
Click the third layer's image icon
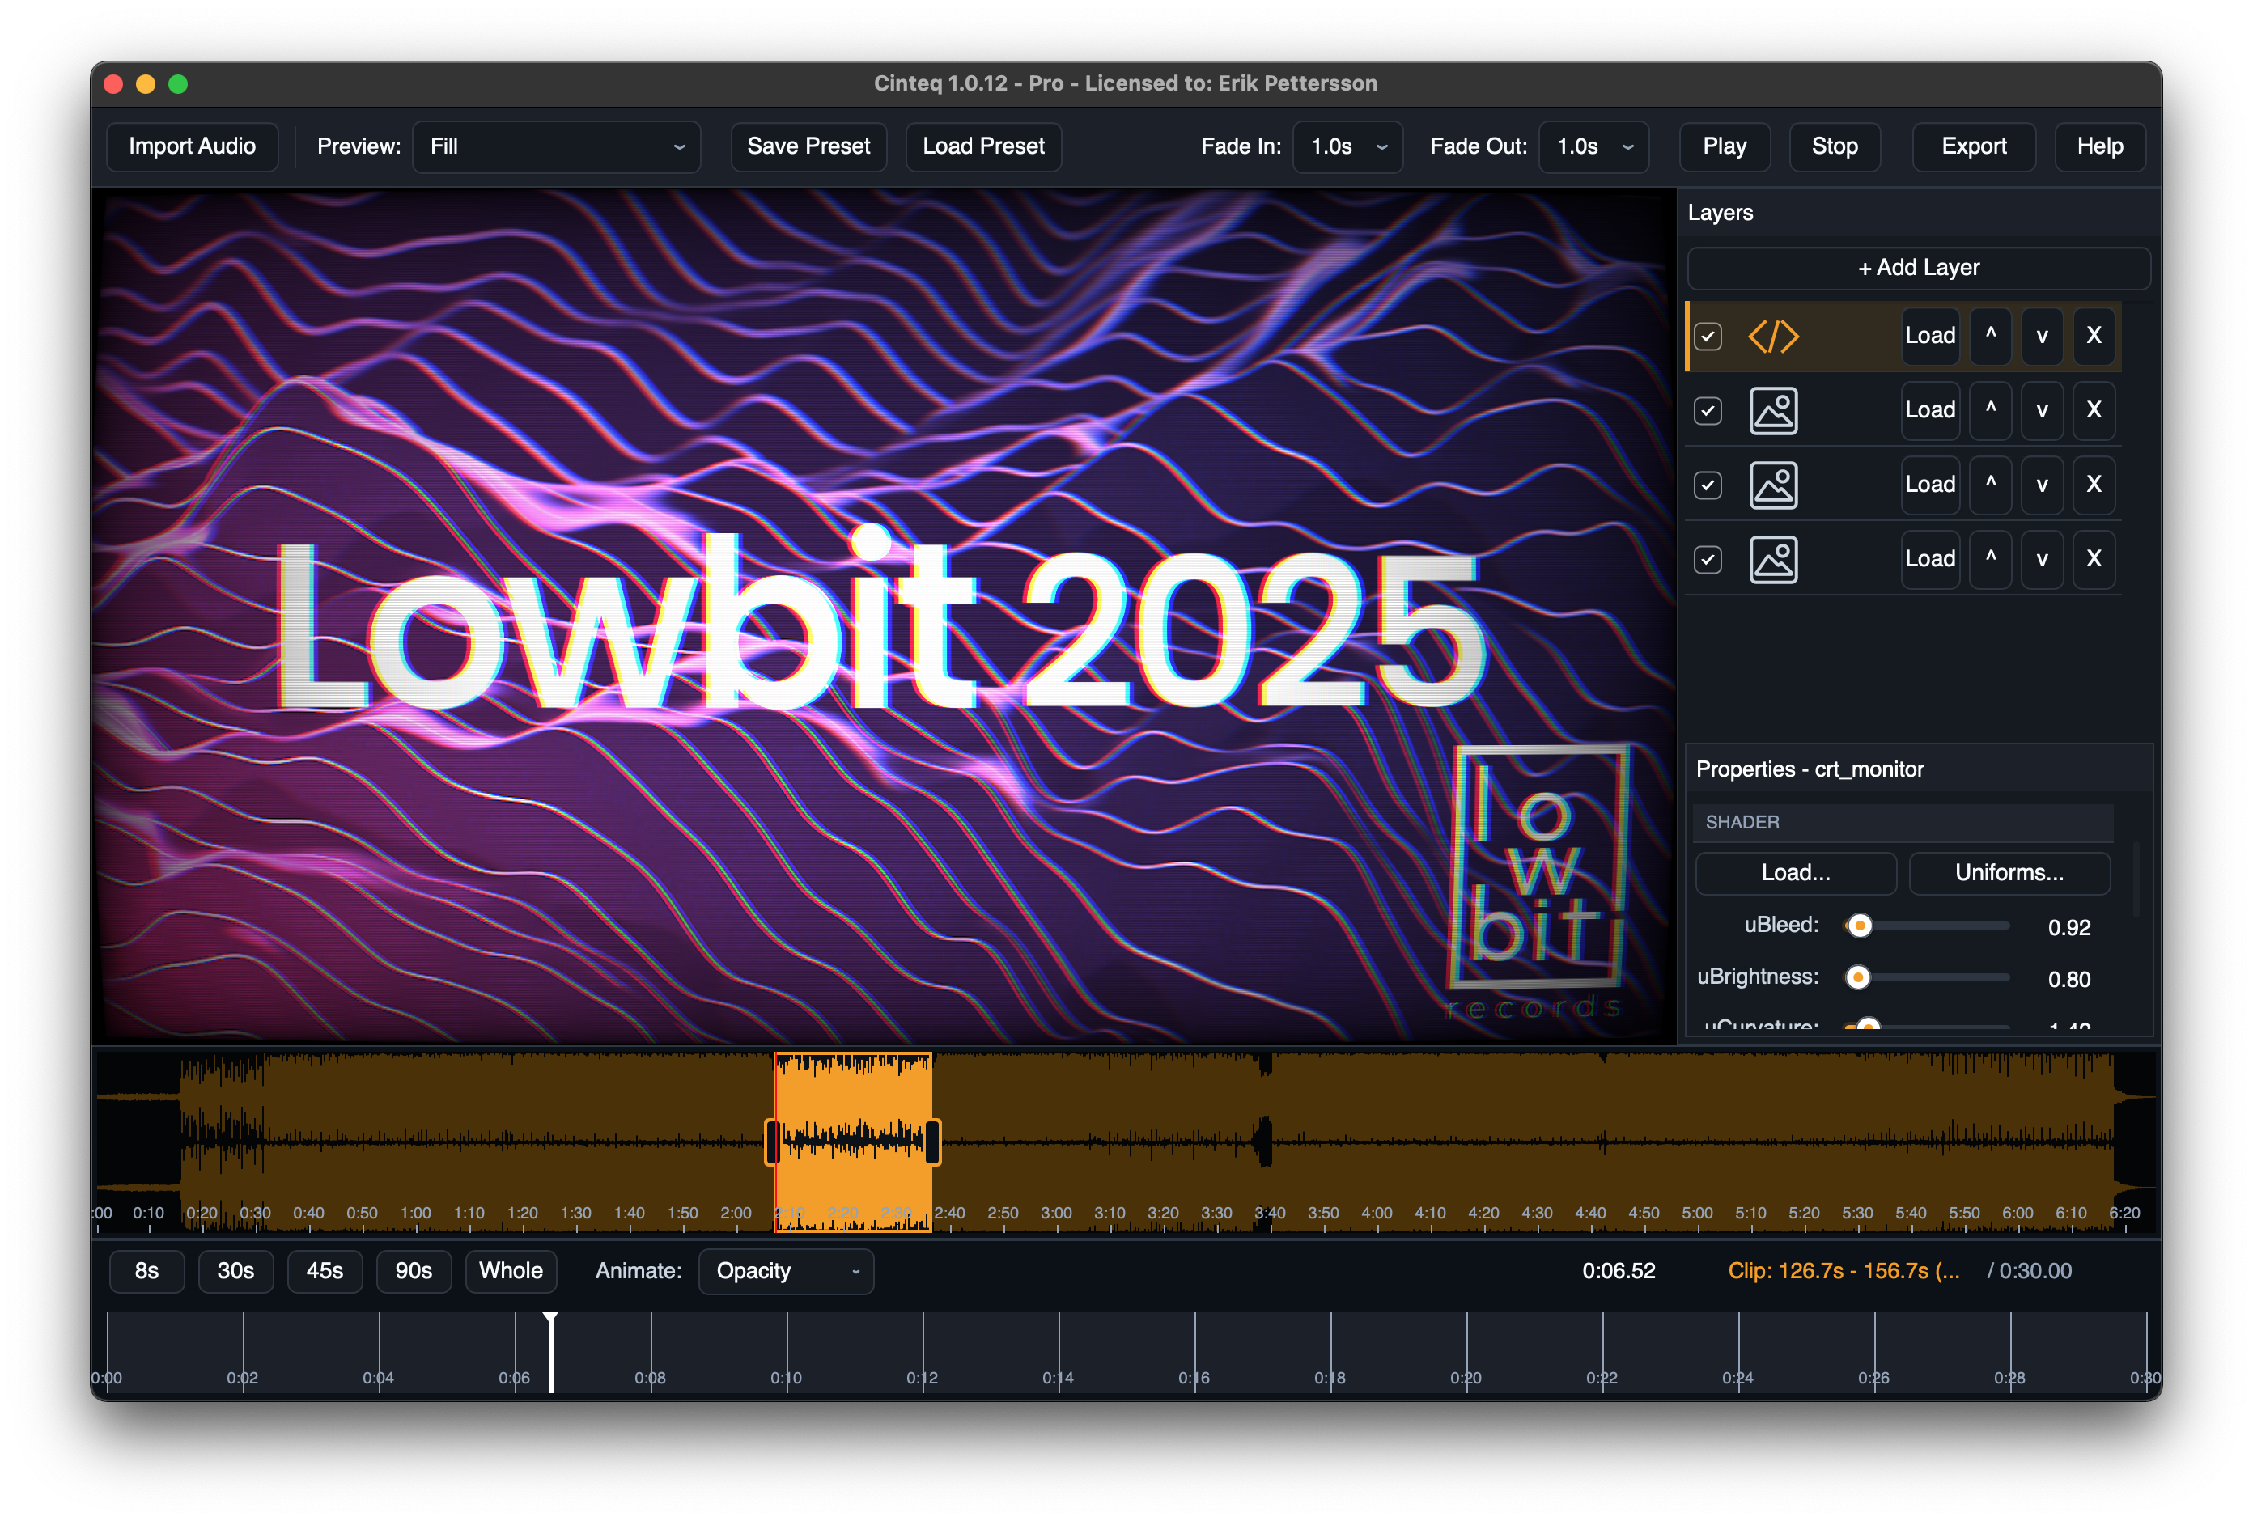pos(1772,485)
